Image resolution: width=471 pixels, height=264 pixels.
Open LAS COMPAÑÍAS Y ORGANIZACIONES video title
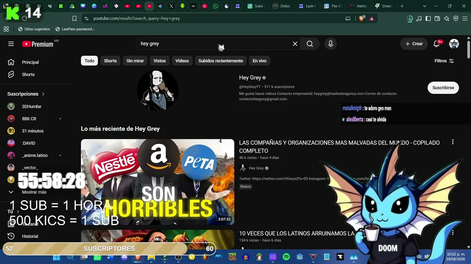(x=339, y=147)
